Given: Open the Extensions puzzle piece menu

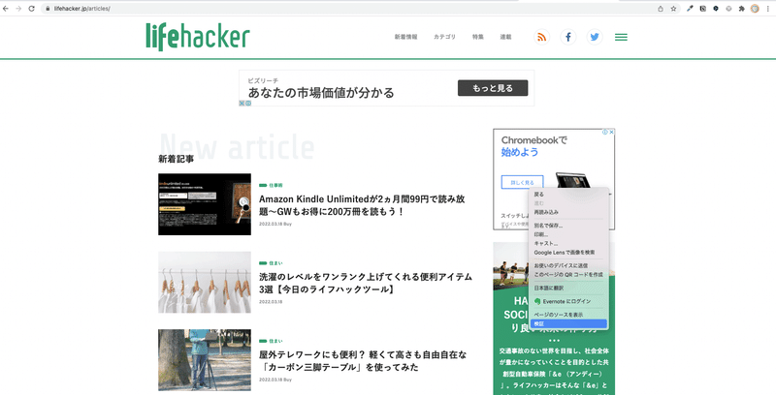Looking at the screenshot, I should pyautogui.click(x=741, y=9).
